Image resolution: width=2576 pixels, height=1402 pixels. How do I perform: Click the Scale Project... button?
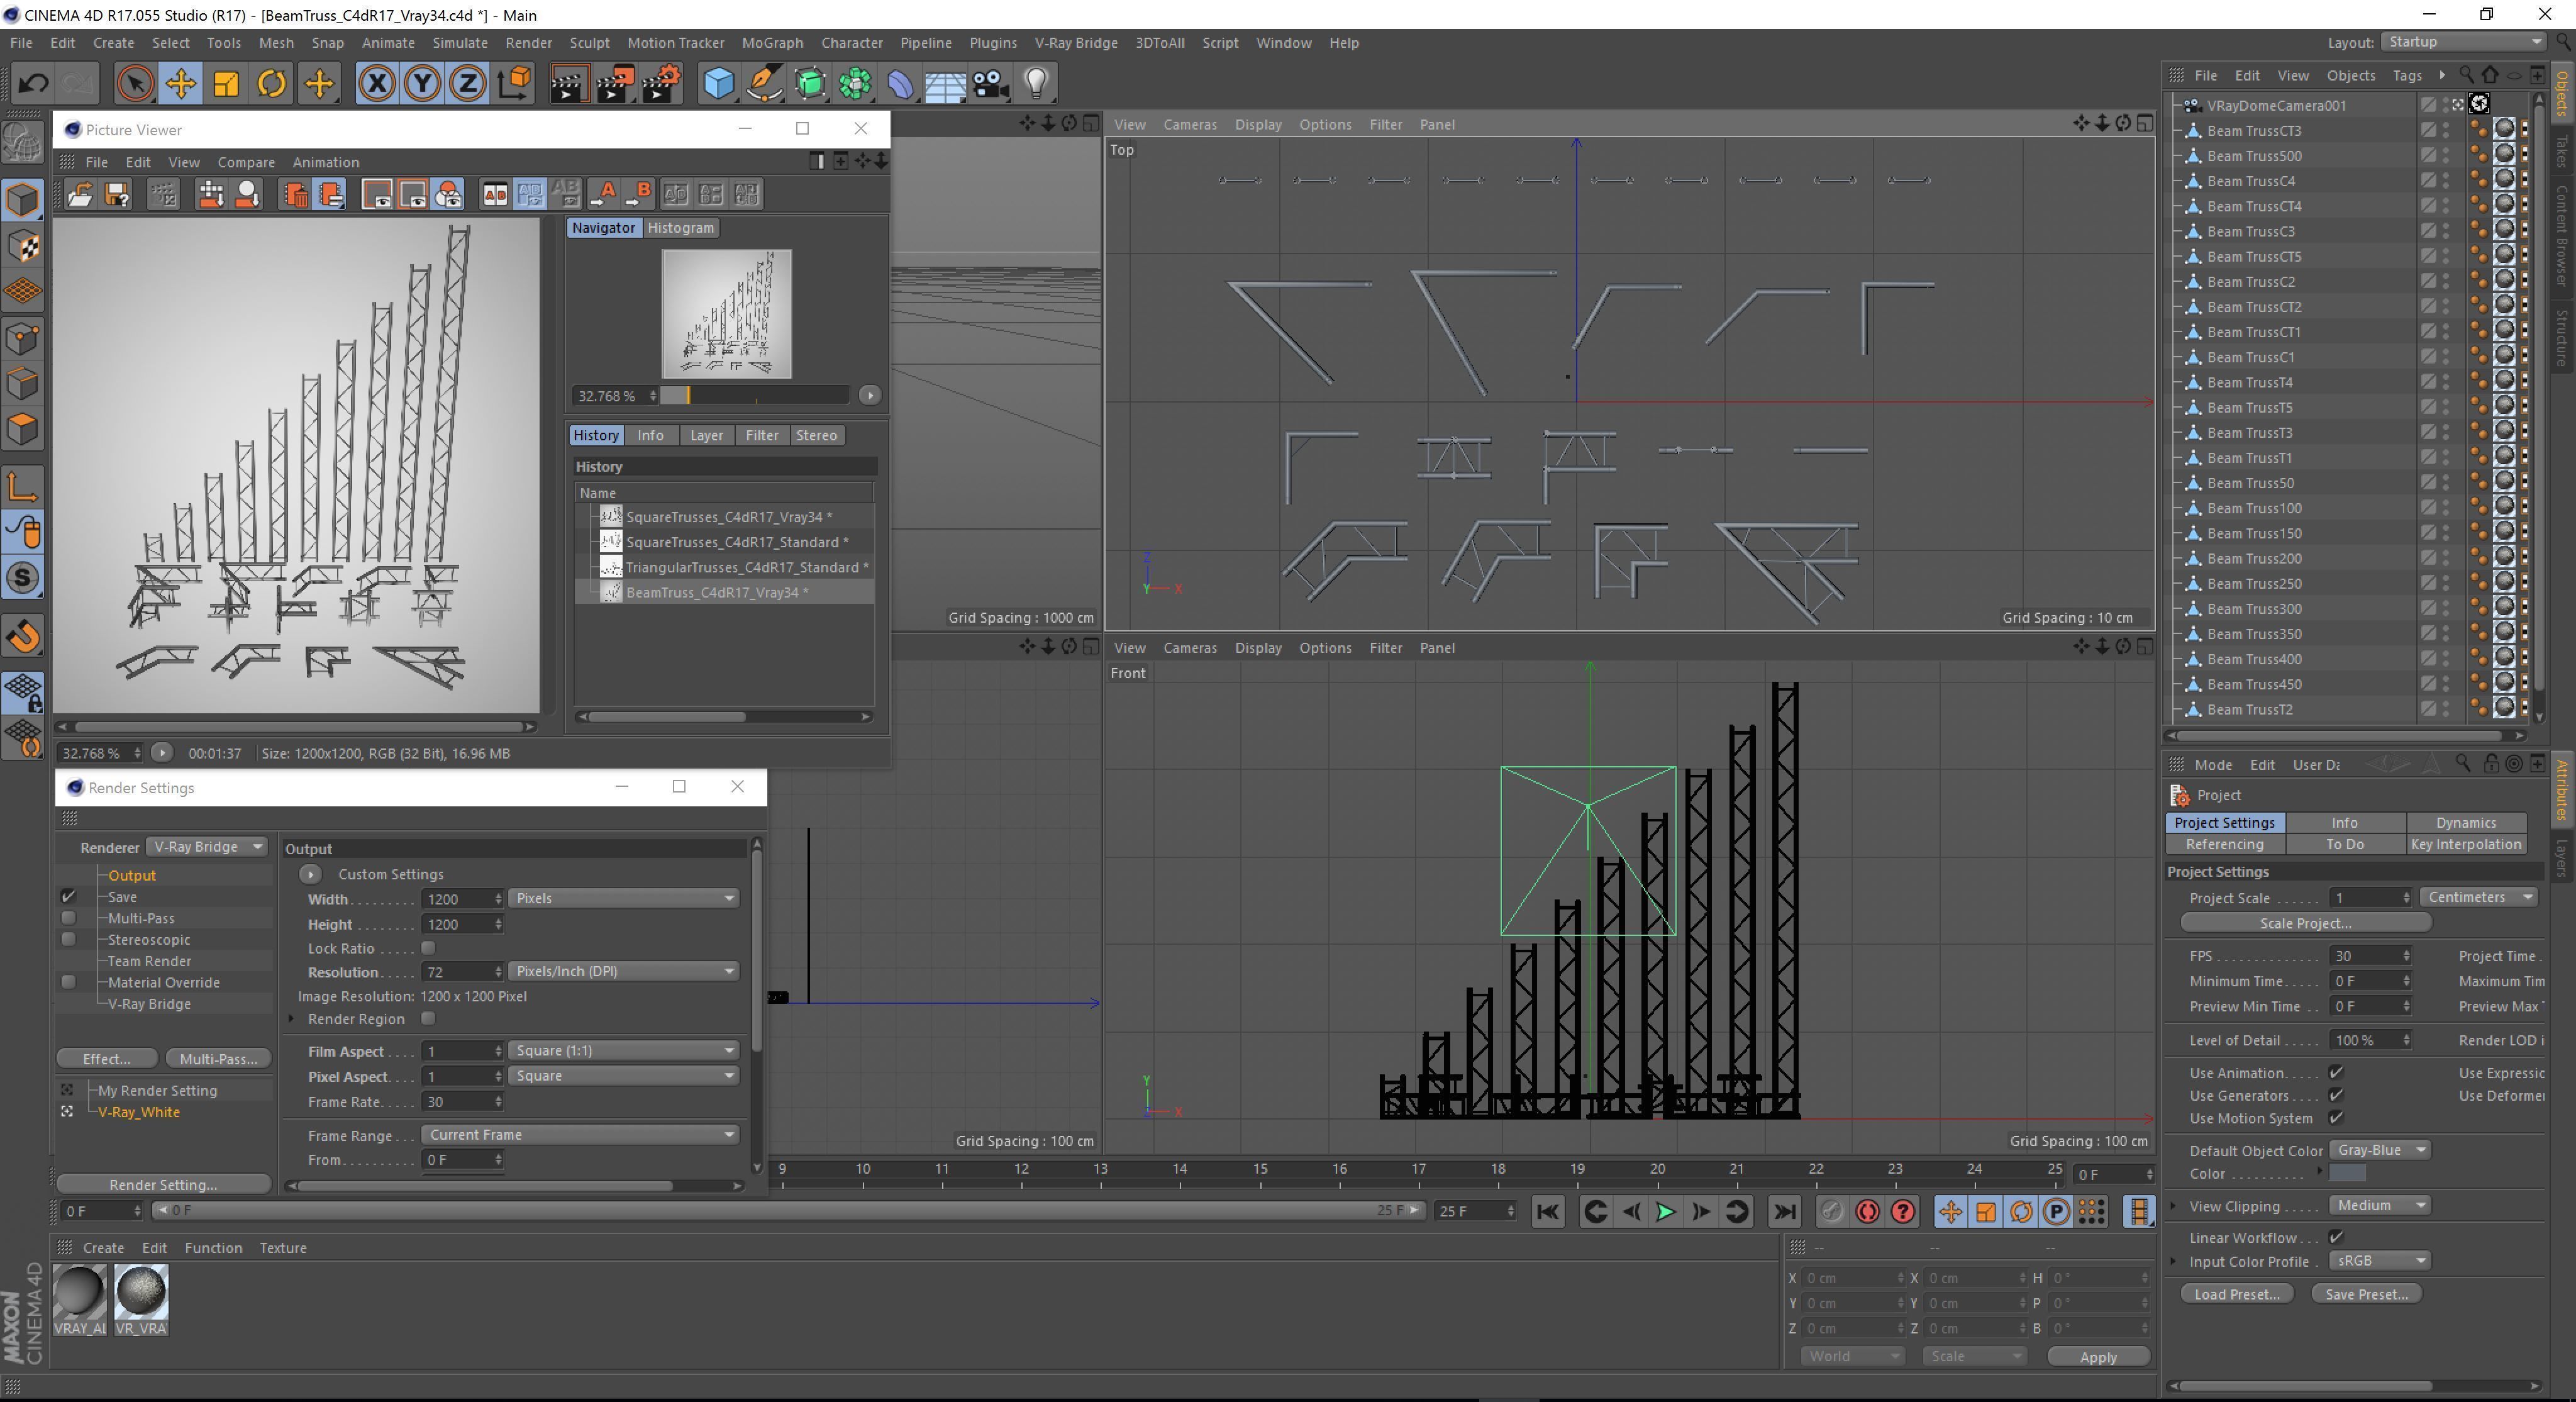pyautogui.click(x=2304, y=923)
